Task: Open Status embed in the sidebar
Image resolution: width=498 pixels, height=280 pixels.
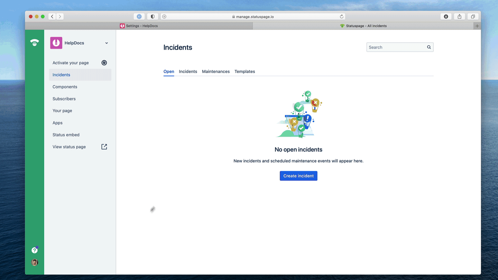Action: [80, 135]
